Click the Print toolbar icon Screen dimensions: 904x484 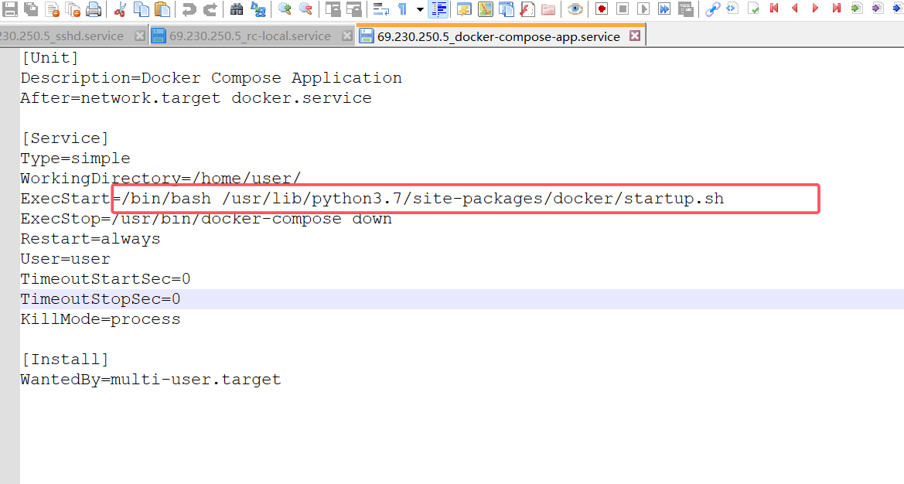click(94, 9)
